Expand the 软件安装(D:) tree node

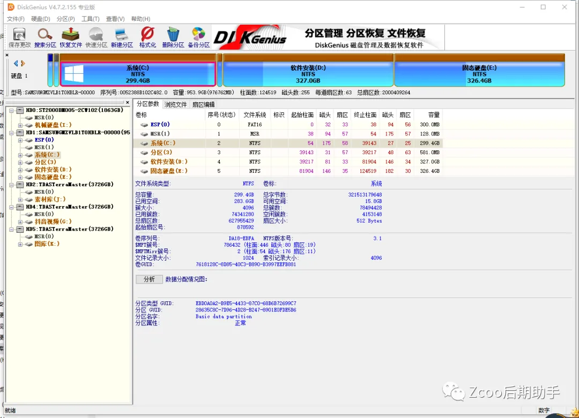point(20,170)
